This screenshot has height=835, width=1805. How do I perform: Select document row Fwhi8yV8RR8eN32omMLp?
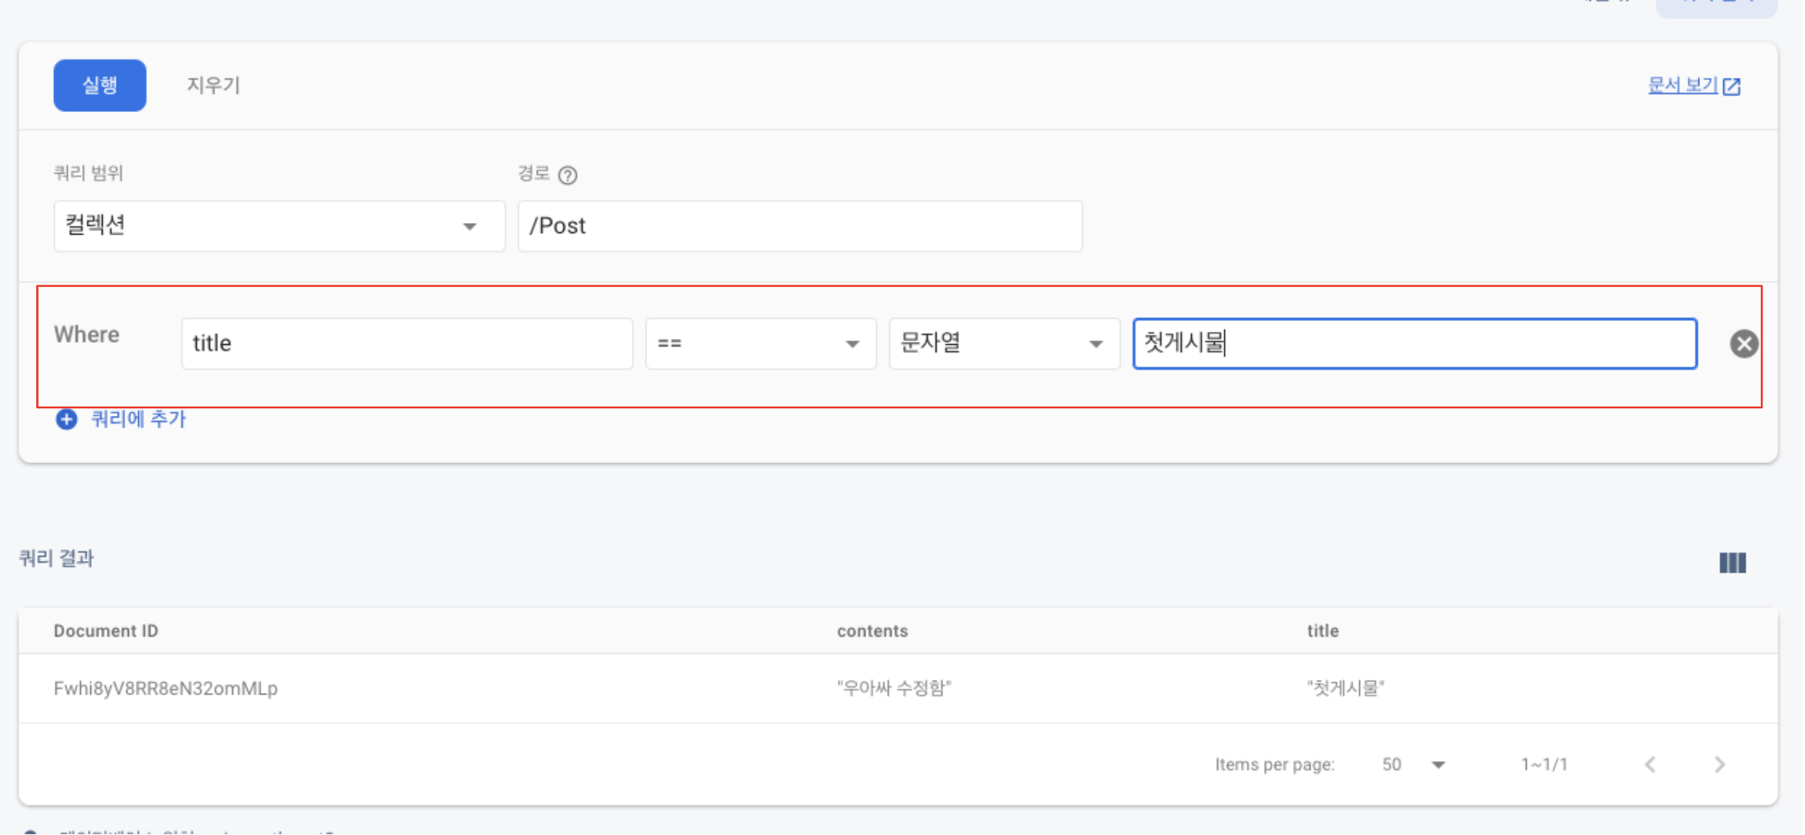(x=166, y=688)
